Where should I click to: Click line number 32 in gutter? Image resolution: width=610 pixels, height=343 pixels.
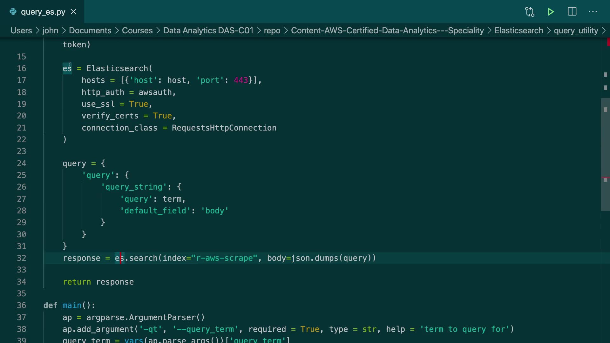coord(22,258)
